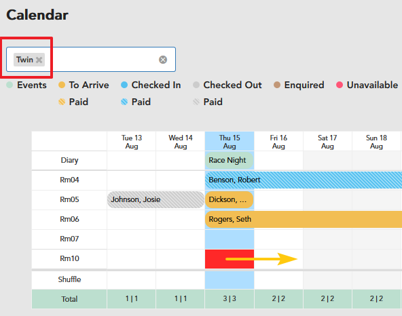This screenshot has height=316, width=402.
Task: Click the Enquired brown legend dot
Action: (x=277, y=85)
